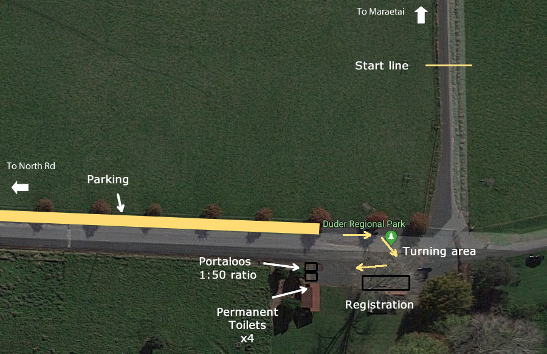The width and height of the screenshot is (547, 354).
Task: Click the Duder Regional Park label
Action: click(x=364, y=224)
